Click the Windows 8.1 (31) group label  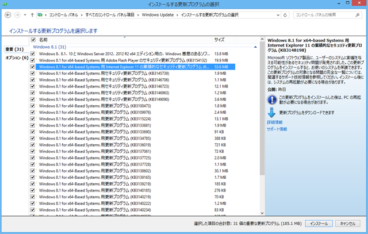[x=49, y=47]
